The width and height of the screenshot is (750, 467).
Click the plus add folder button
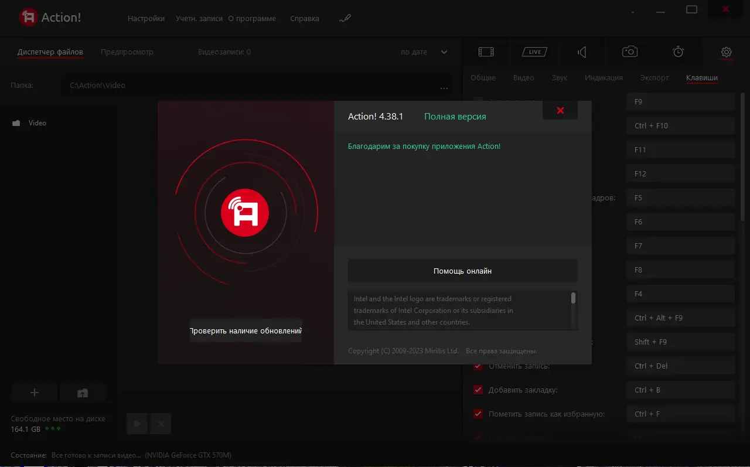tap(34, 393)
